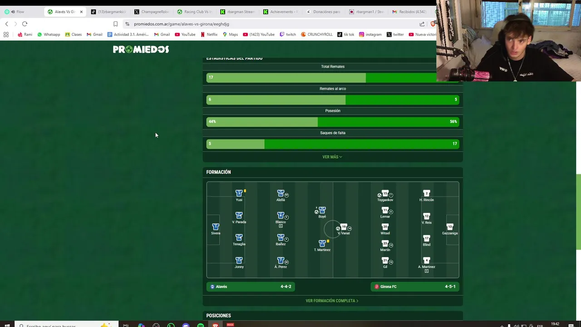581x327 pixels.
Task: Switch to the Flow tab
Action: pos(21,12)
